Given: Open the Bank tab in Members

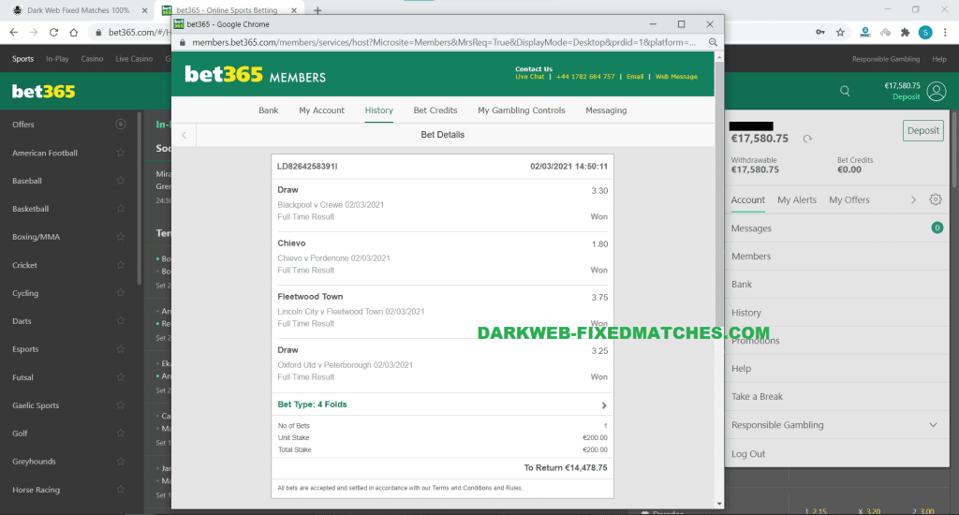Looking at the screenshot, I should [269, 110].
